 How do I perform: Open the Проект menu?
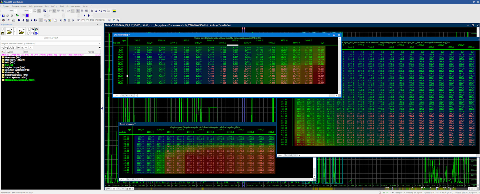click(6, 6)
